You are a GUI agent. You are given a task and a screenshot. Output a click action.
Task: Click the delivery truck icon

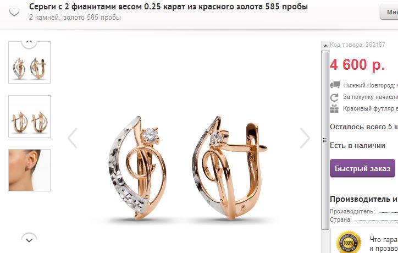click(x=335, y=85)
